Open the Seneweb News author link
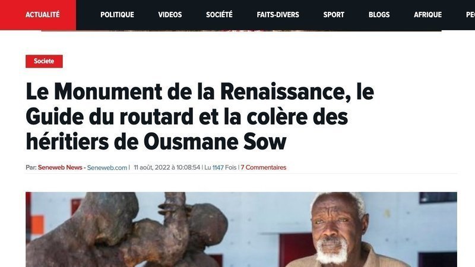The image size is (475, 267). coord(60,167)
